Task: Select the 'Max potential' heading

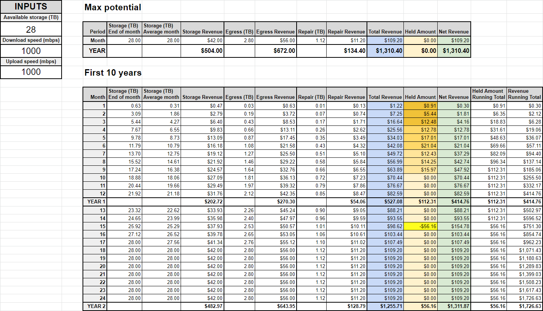Action: pos(113,7)
